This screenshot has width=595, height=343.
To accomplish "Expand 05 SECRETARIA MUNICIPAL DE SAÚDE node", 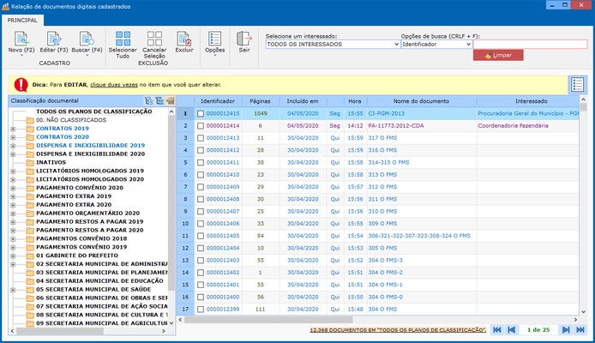I will [13, 290].
